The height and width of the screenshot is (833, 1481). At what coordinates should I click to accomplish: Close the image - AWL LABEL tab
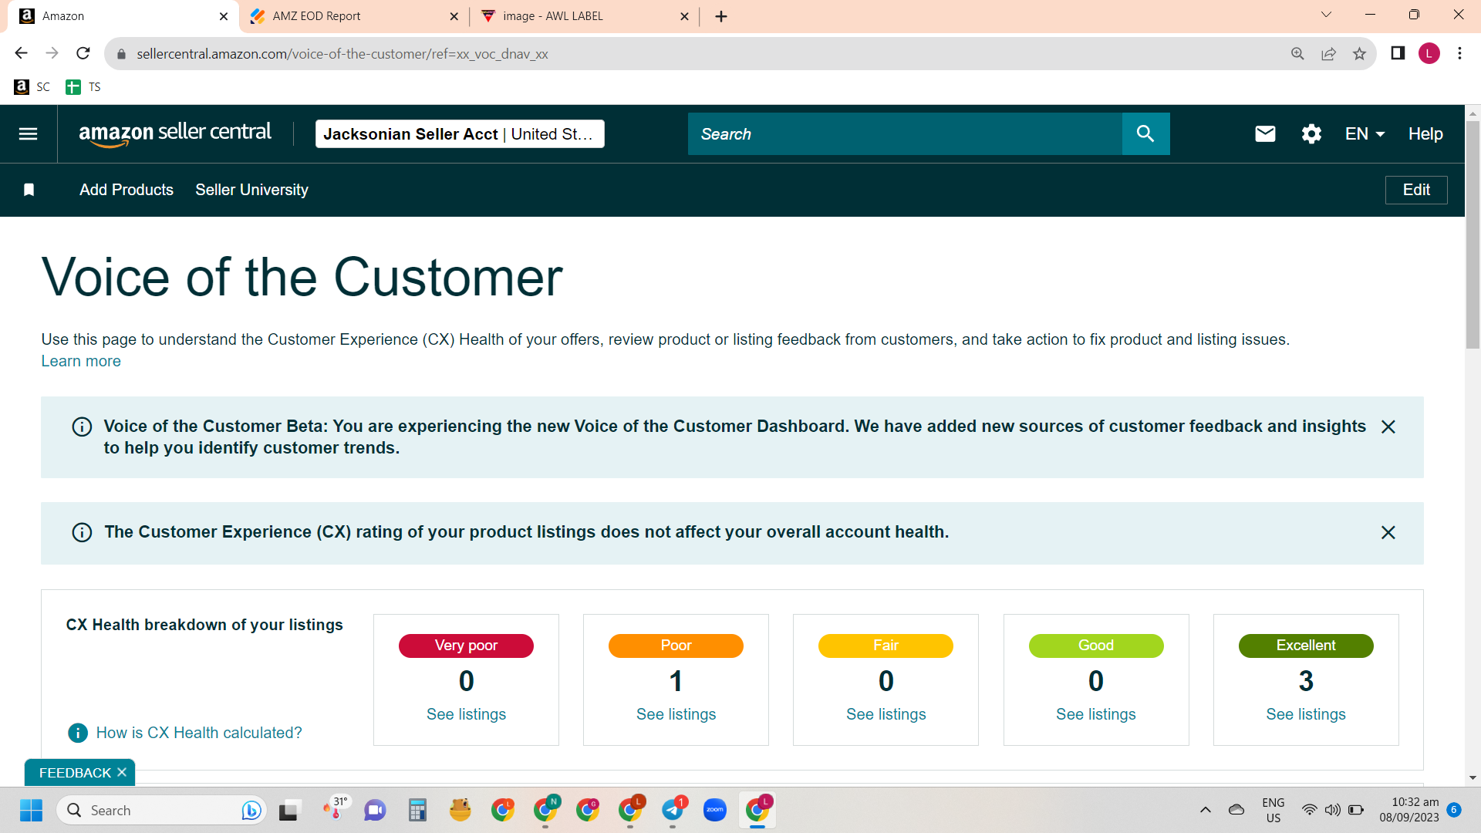684,16
